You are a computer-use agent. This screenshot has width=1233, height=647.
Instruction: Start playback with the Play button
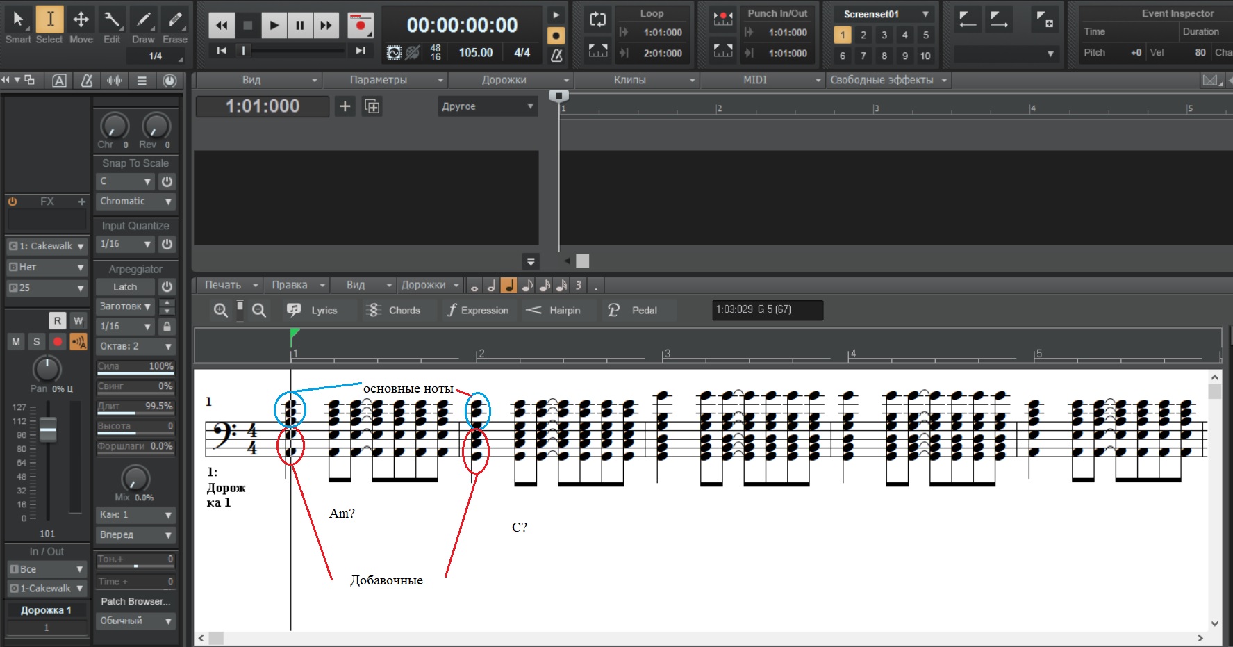click(274, 26)
